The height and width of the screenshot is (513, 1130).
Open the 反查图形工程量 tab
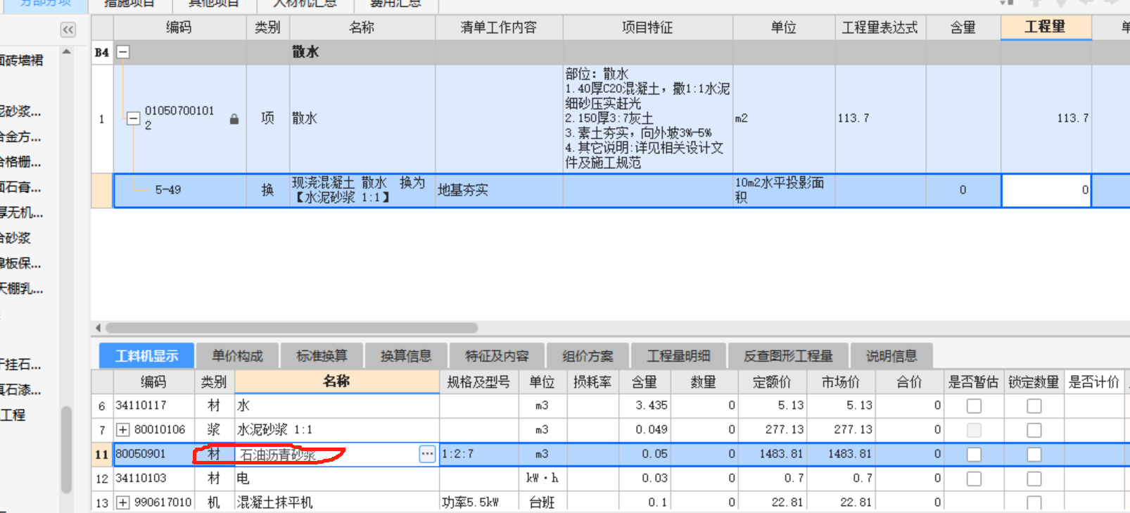788,356
